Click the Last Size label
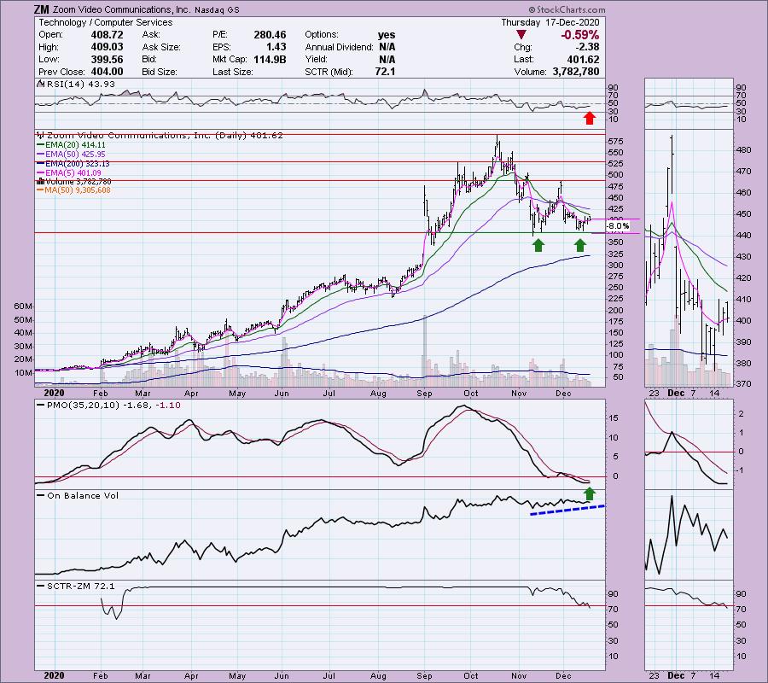This screenshot has height=683, width=768. click(233, 72)
